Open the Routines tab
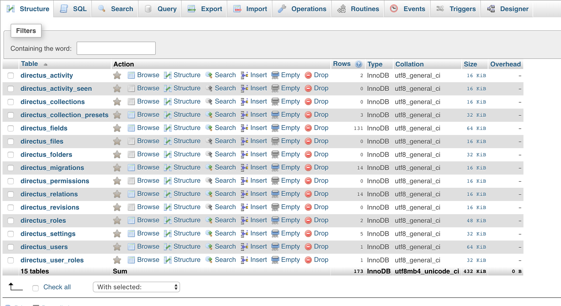The image size is (561, 306). [x=358, y=9]
